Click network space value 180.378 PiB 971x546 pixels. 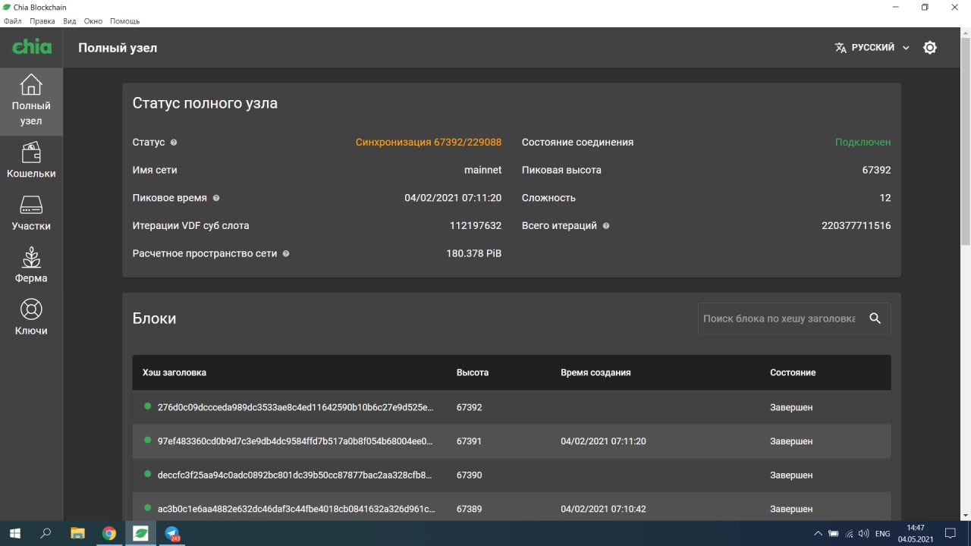[x=474, y=254]
